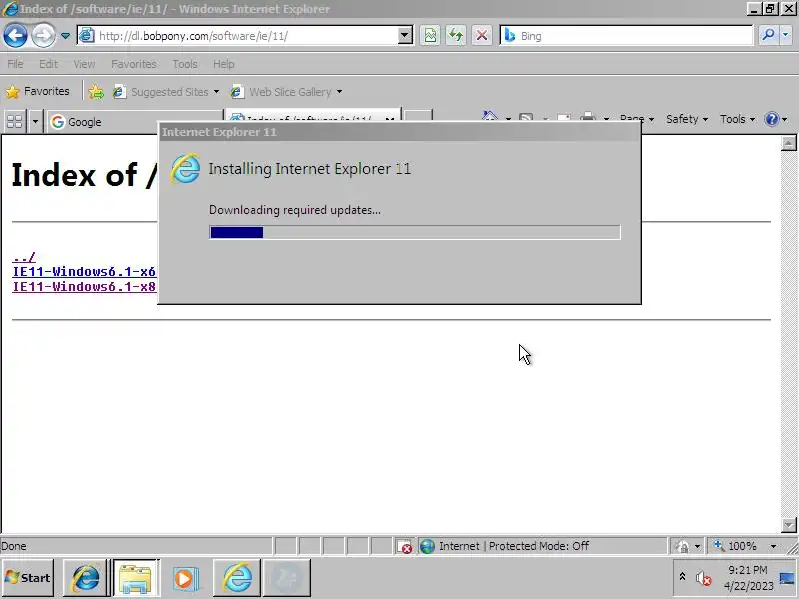Click the blue Help question mark icon
This screenshot has height=599, width=799.
(x=771, y=119)
